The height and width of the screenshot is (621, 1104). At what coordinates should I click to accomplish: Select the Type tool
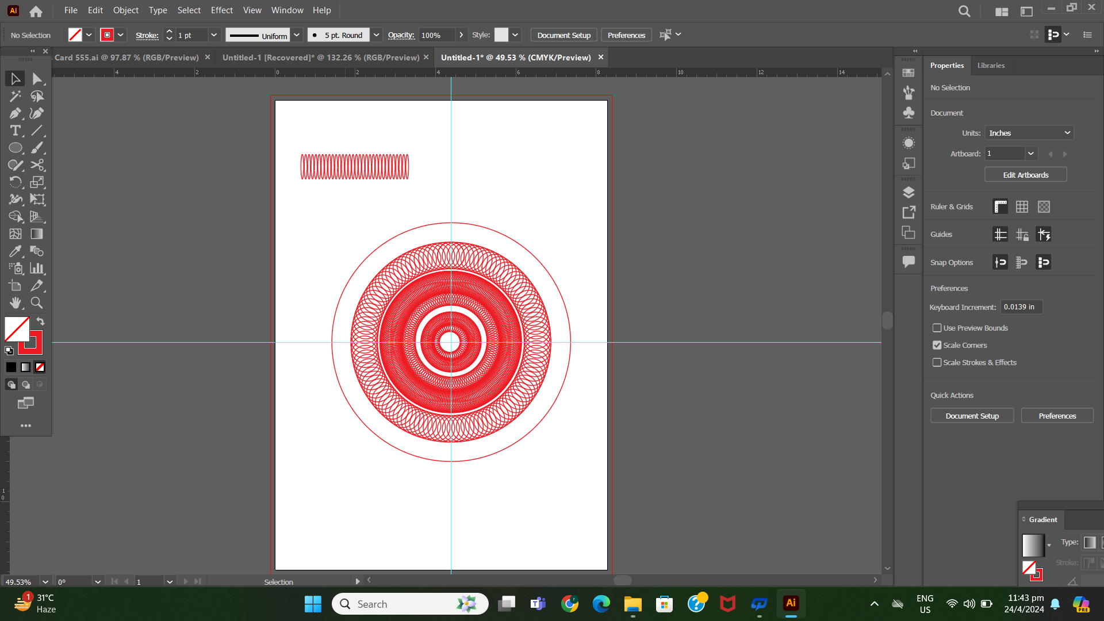click(x=16, y=131)
